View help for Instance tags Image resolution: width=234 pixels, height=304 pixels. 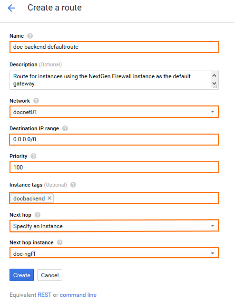click(x=73, y=185)
